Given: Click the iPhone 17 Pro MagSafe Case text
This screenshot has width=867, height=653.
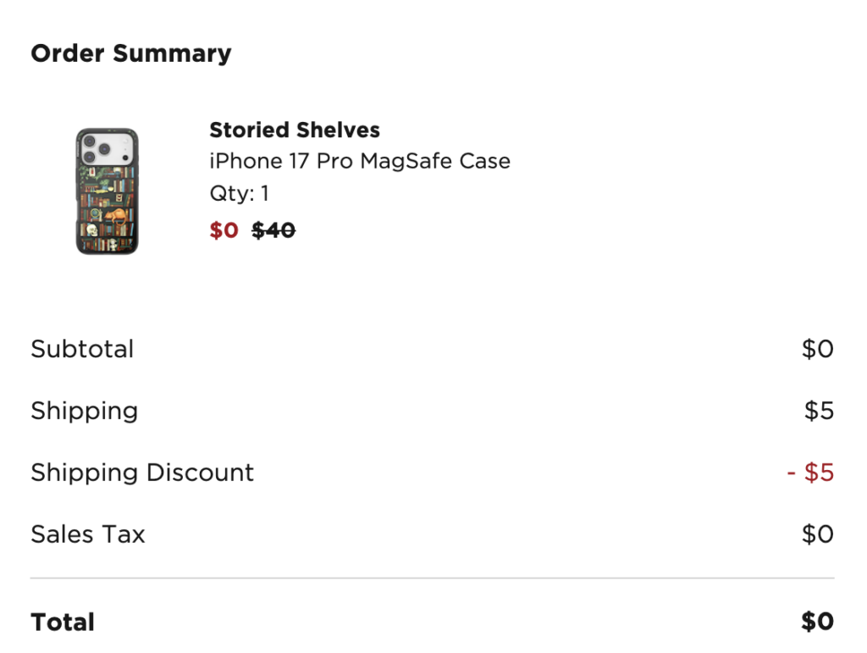Looking at the screenshot, I should 360,161.
